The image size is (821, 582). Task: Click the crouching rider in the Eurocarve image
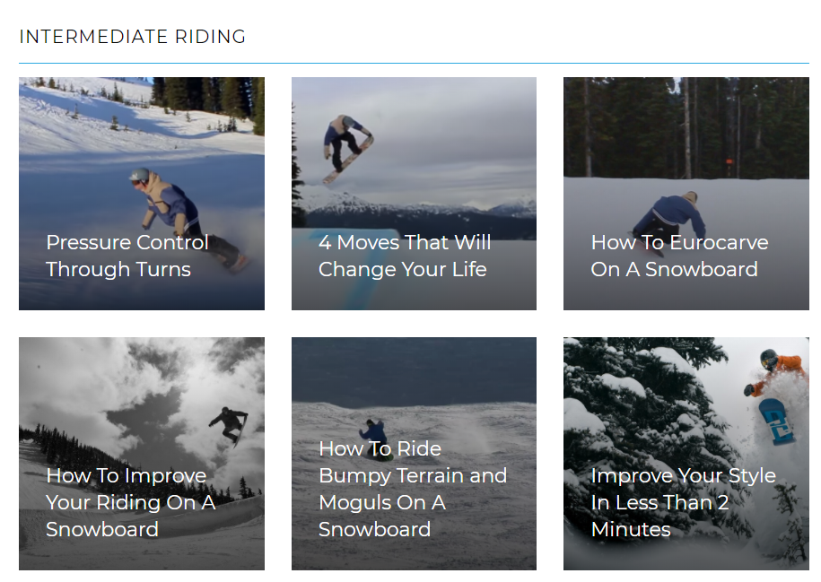pyautogui.click(x=673, y=215)
